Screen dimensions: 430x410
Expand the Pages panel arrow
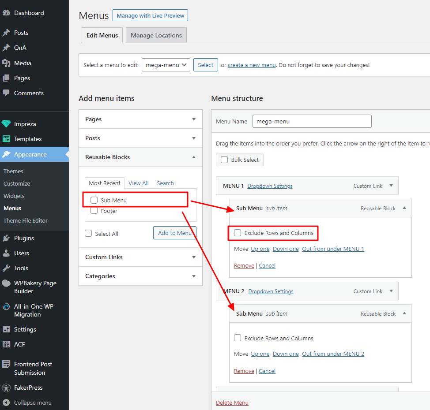pyautogui.click(x=194, y=119)
